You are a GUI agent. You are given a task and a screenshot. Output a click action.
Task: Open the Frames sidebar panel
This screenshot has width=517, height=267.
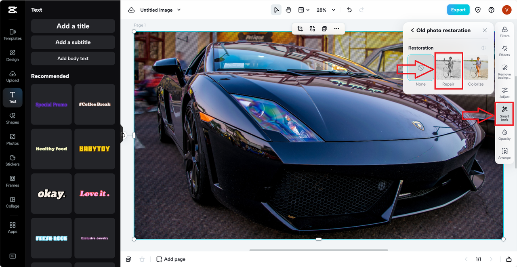13,181
